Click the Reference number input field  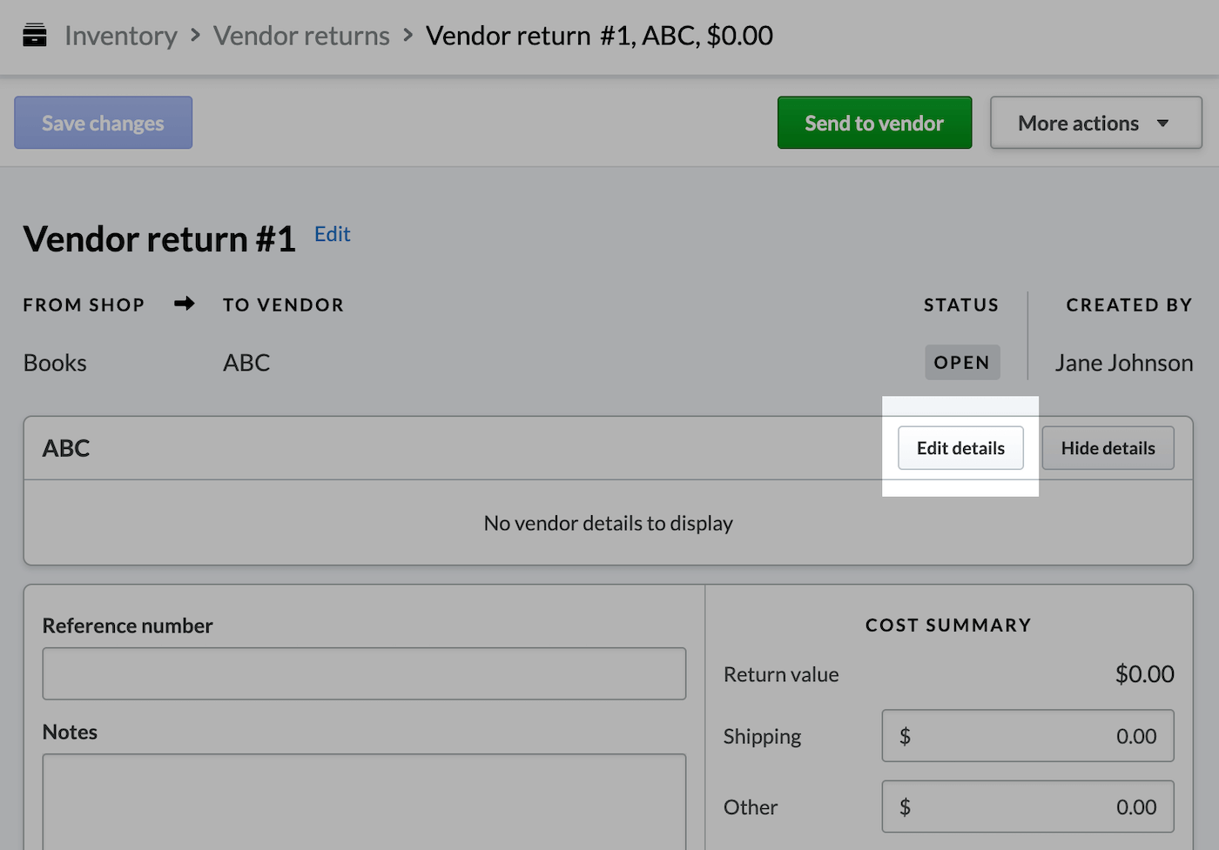(364, 673)
